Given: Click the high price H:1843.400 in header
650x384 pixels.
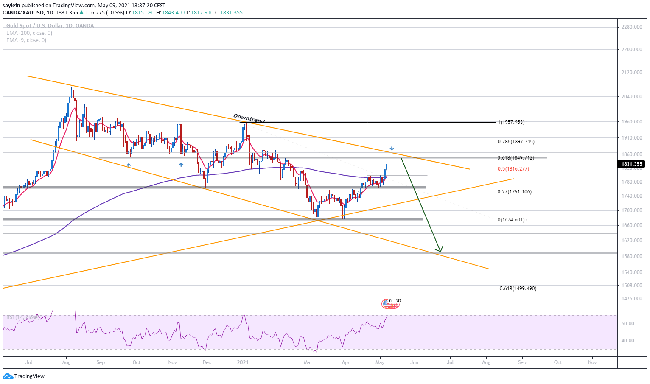Looking at the screenshot, I should coord(171,13).
